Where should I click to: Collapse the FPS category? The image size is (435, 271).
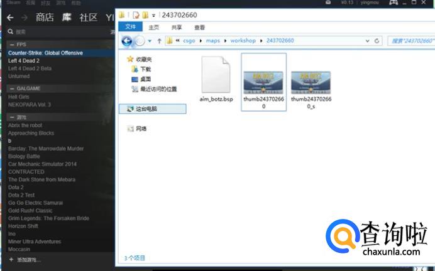coord(12,45)
